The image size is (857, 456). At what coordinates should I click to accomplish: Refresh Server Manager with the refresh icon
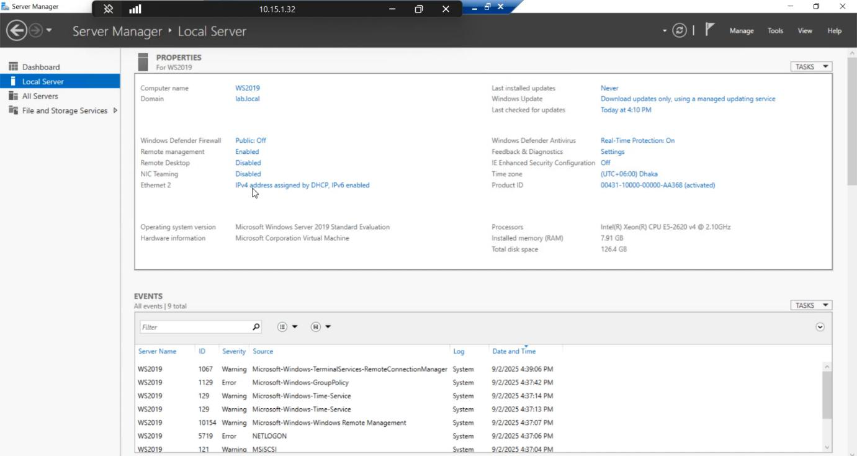pos(680,30)
